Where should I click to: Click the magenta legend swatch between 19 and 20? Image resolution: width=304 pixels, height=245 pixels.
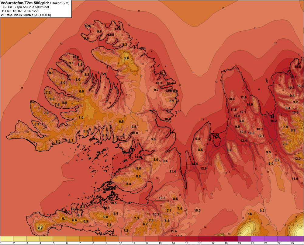pos(244,239)
